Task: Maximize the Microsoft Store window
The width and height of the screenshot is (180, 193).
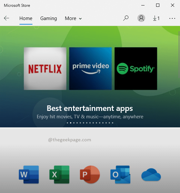Action: 158,5
